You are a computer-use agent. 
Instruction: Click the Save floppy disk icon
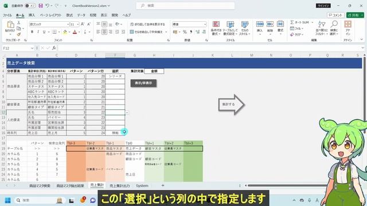(41, 6)
